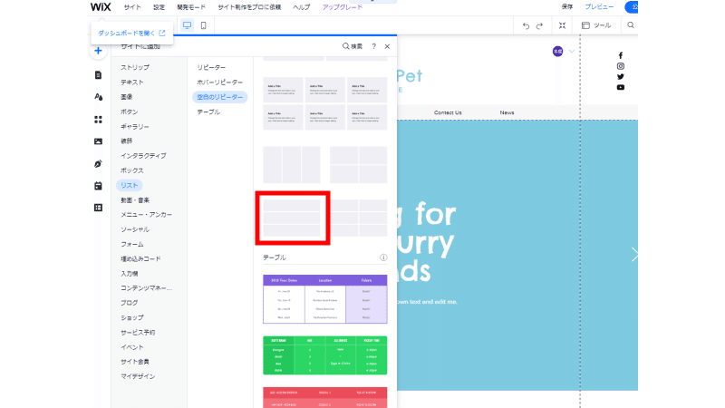Click the 検索 search in add panel

coord(353,46)
